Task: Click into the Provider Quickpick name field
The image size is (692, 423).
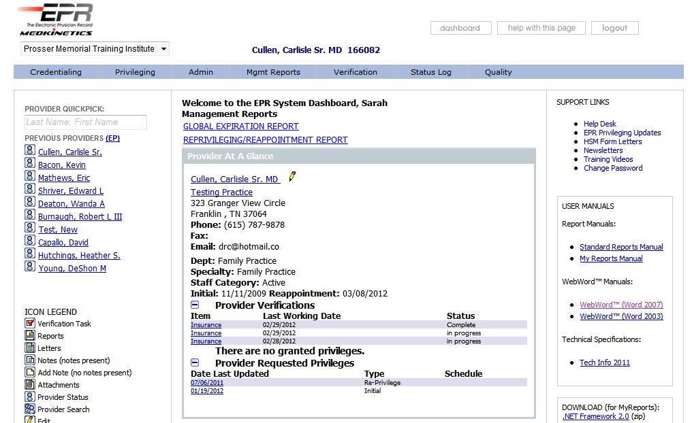Action: coord(86,122)
